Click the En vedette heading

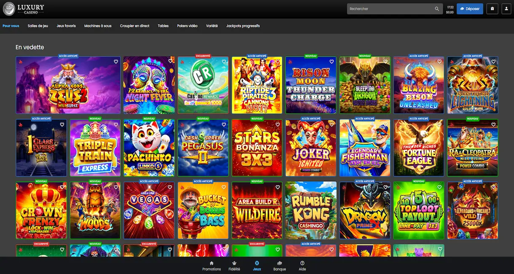coord(30,47)
